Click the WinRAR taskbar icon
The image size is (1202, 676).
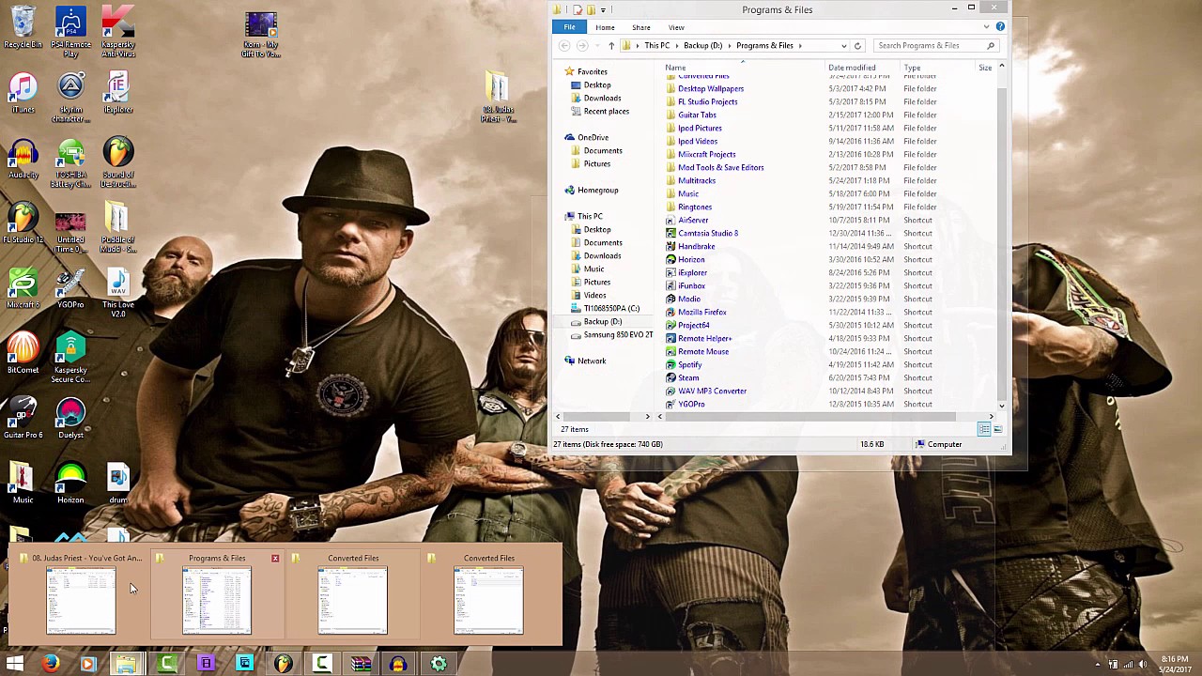(361, 664)
